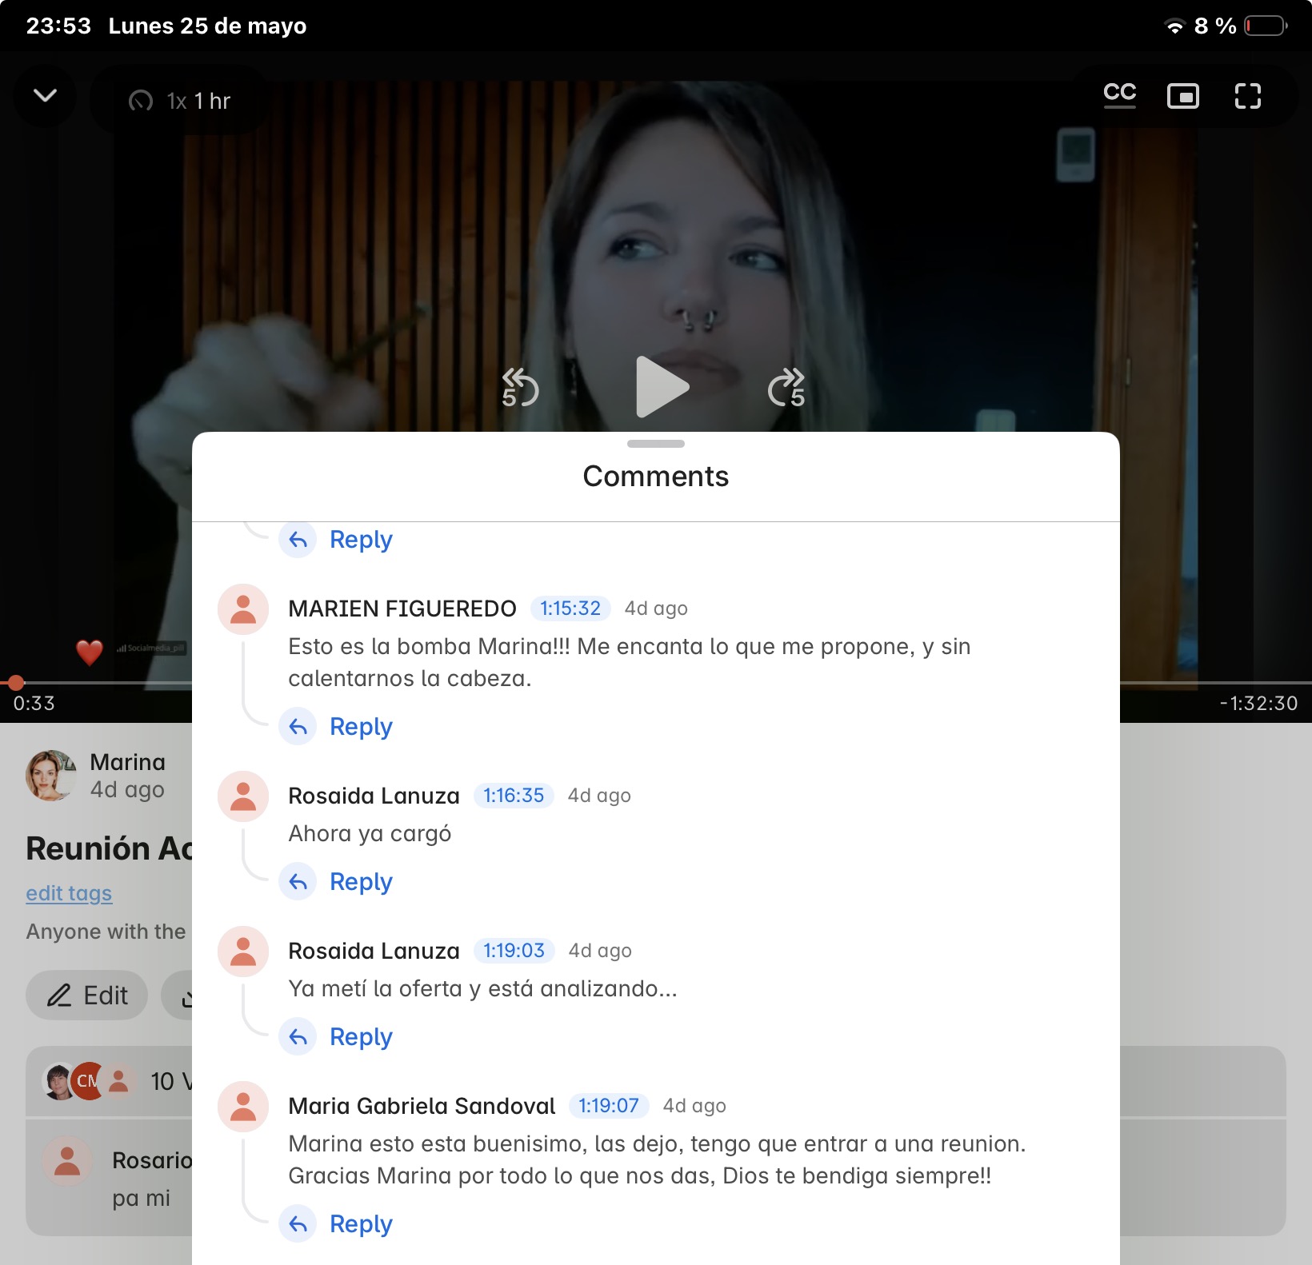Tap the red heart reaction on video

90,652
